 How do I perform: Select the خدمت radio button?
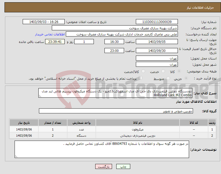click(x=163, y=71)
